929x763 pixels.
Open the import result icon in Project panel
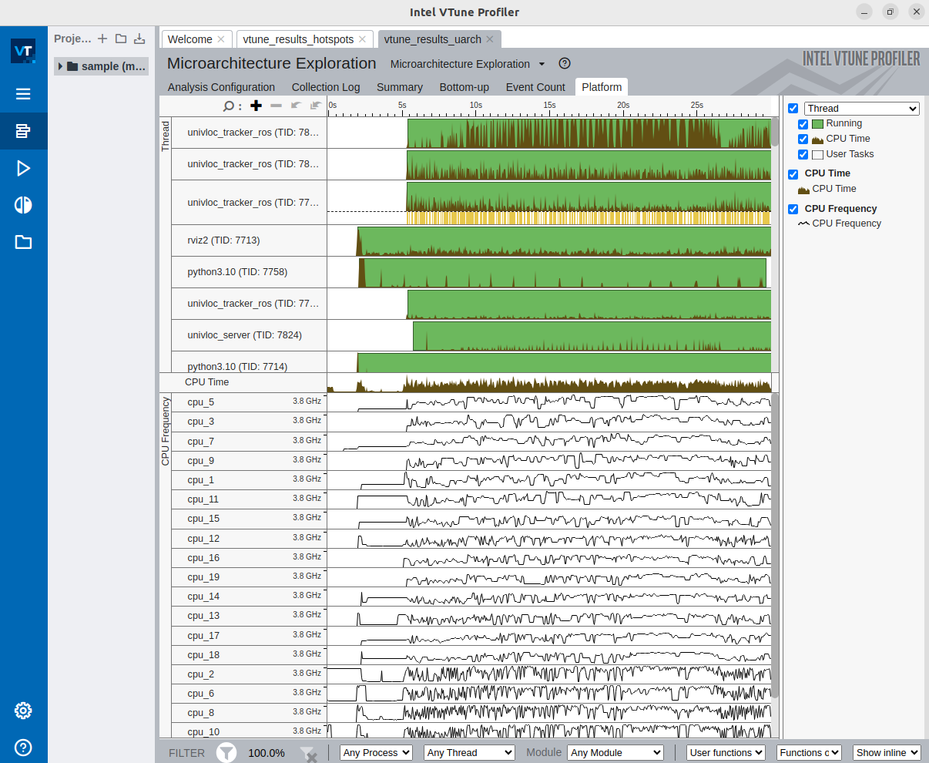[x=139, y=38]
